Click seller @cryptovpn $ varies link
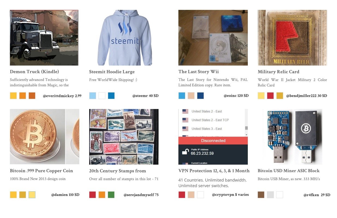This screenshot has height=218, width=337. tap(230, 195)
